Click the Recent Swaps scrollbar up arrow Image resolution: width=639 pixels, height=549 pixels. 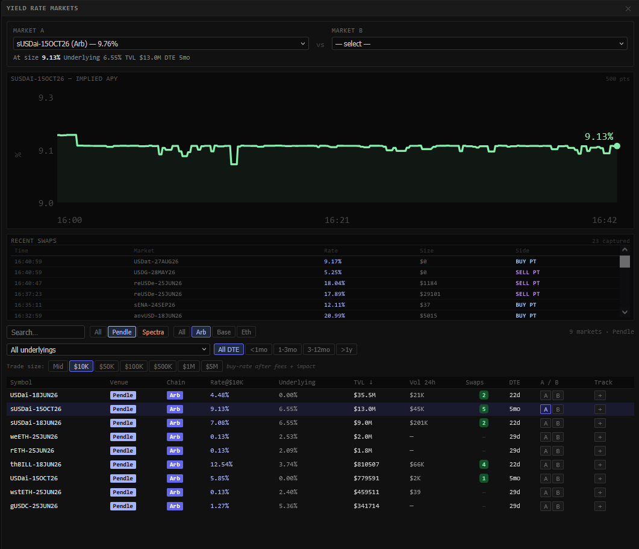coord(625,249)
